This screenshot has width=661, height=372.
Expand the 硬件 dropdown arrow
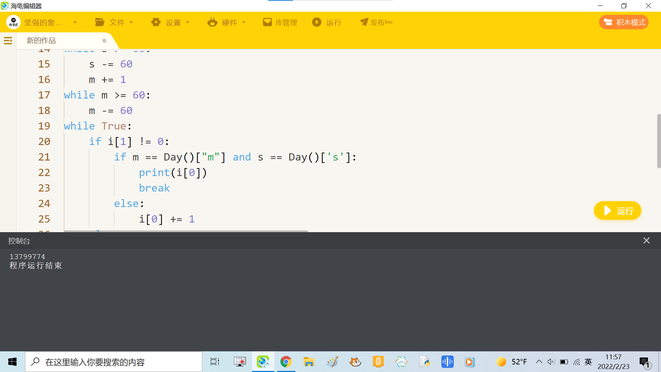(x=244, y=23)
